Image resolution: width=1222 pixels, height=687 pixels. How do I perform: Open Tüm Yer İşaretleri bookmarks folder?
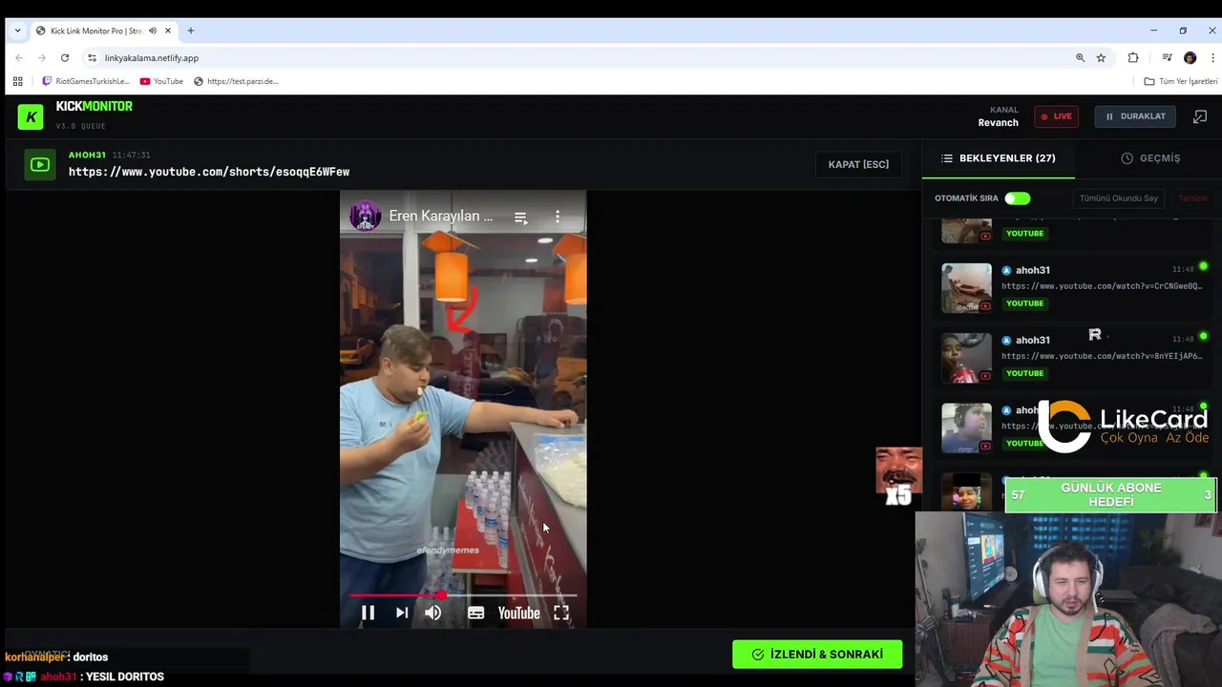tap(1181, 81)
